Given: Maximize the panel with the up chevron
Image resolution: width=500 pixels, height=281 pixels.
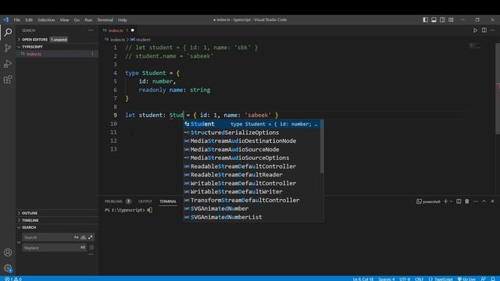Looking at the screenshot, I should click(484, 201).
